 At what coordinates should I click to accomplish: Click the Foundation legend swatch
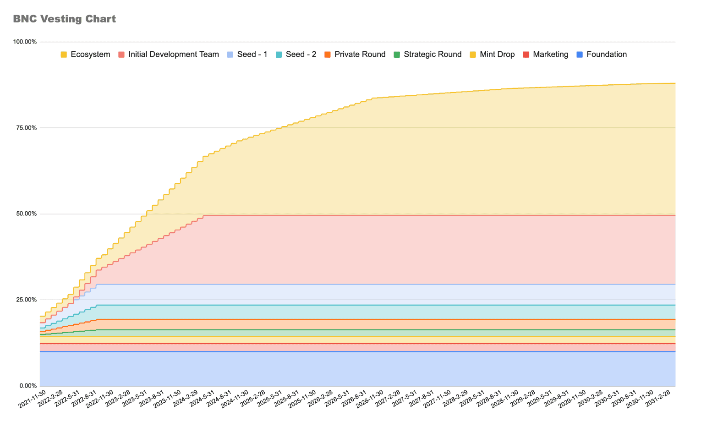580,55
